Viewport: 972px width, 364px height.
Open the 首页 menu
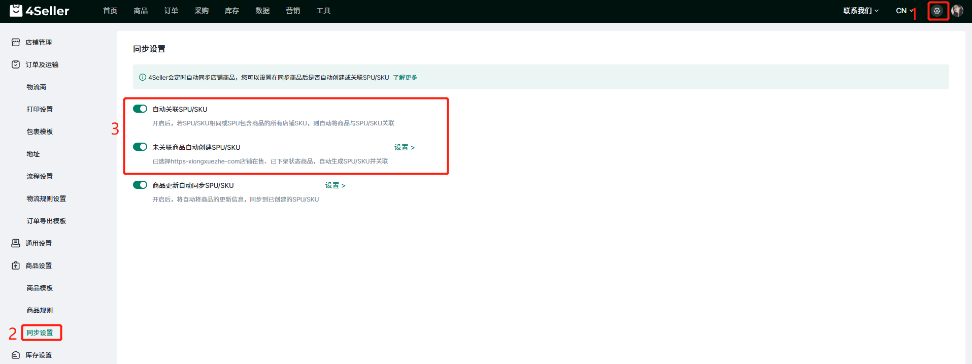pyautogui.click(x=110, y=11)
